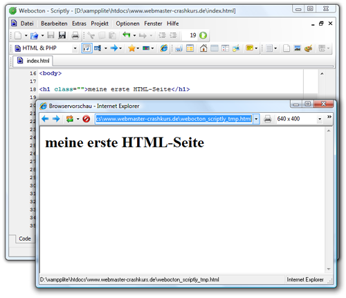Screen dimensions: 346x298
Task: Toggle the highlighted toolbar button beside HTML & PHP
Action: coord(86,48)
